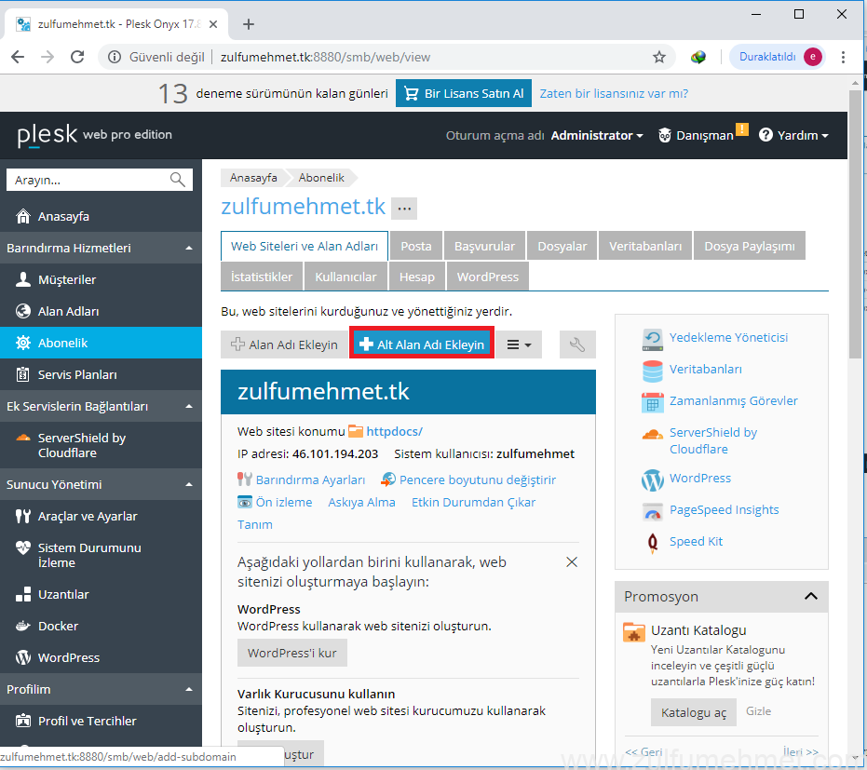Open the Posta tab
The width and height of the screenshot is (867, 770).
click(416, 246)
